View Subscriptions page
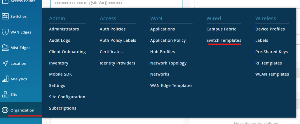The width and height of the screenshot is (300, 124). pos(62,108)
